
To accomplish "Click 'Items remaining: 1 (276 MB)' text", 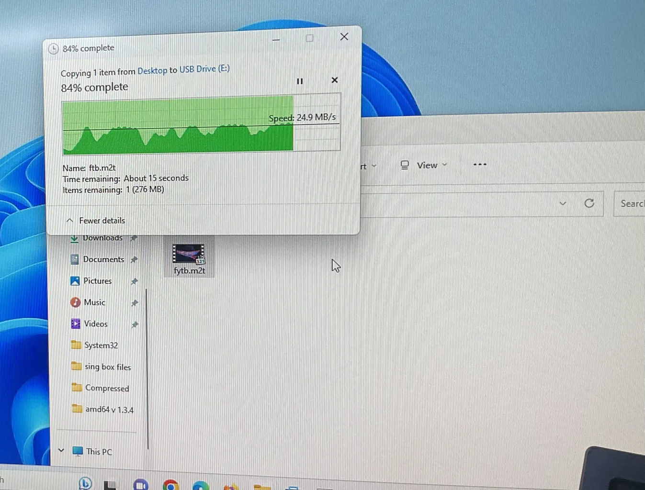I will pyautogui.click(x=113, y=189).
